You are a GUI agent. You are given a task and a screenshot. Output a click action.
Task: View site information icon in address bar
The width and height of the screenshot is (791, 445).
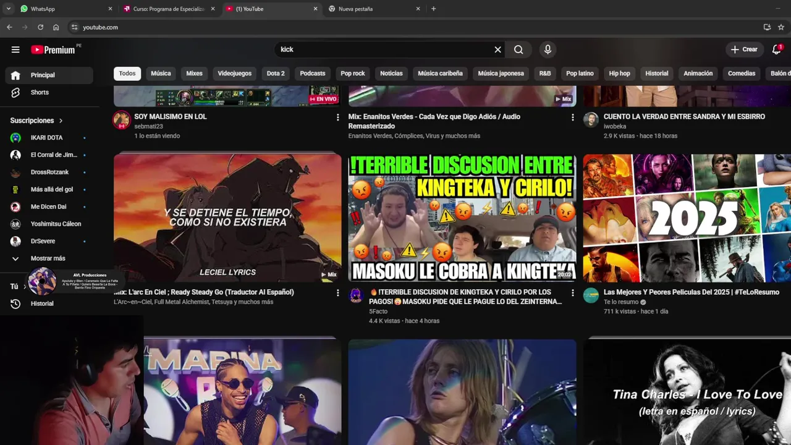(74, 27)
